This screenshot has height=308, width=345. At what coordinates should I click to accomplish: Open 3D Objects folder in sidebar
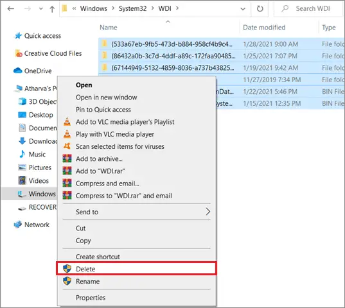click(43, 102)
